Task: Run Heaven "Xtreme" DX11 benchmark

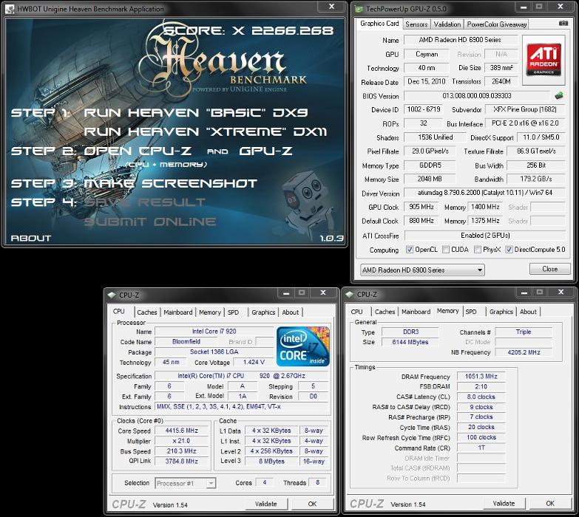Action: click(x=206, y=131)
